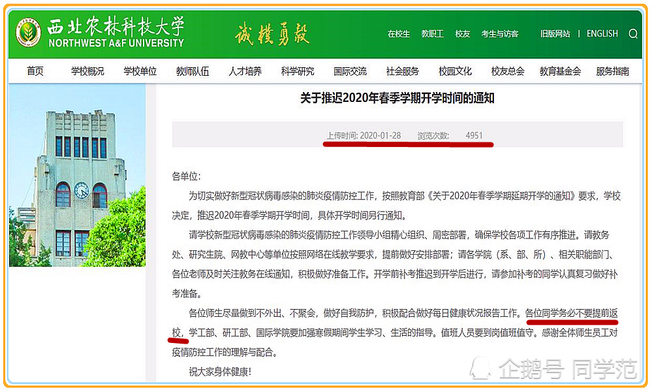Click the 各单位 salutation text

186,176
